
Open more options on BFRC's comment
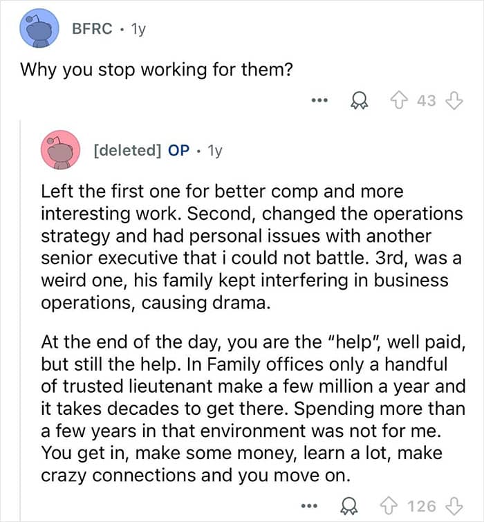point(318,101)
